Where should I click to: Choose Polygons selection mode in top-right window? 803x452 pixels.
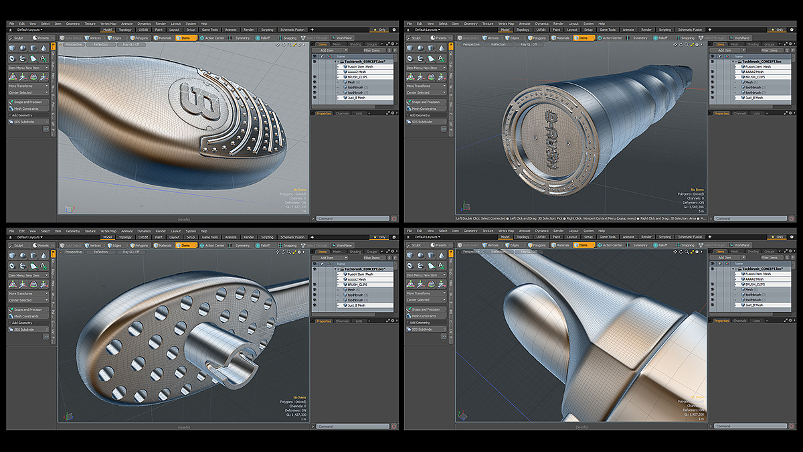(x=538, y=38)
